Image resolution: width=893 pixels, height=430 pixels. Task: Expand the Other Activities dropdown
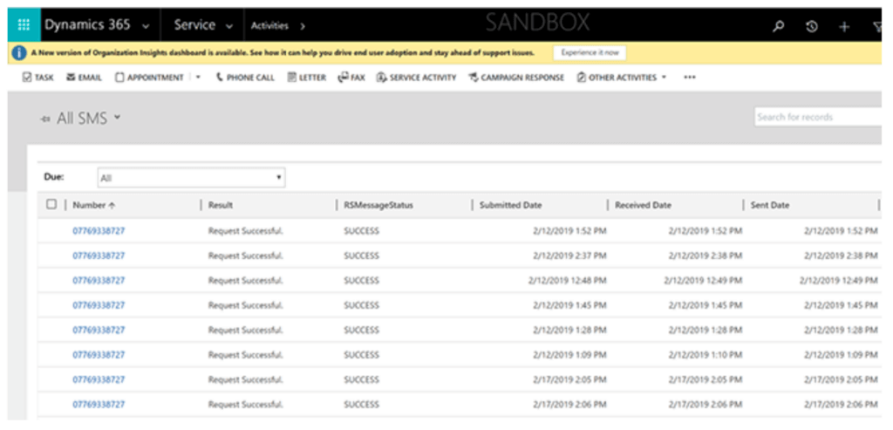click(x=621, y=78)
